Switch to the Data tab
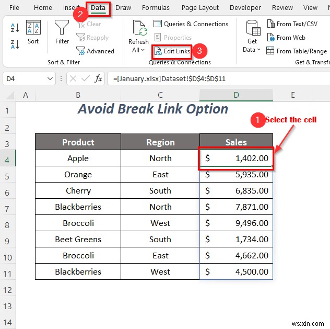 click(x=98, y=8)
